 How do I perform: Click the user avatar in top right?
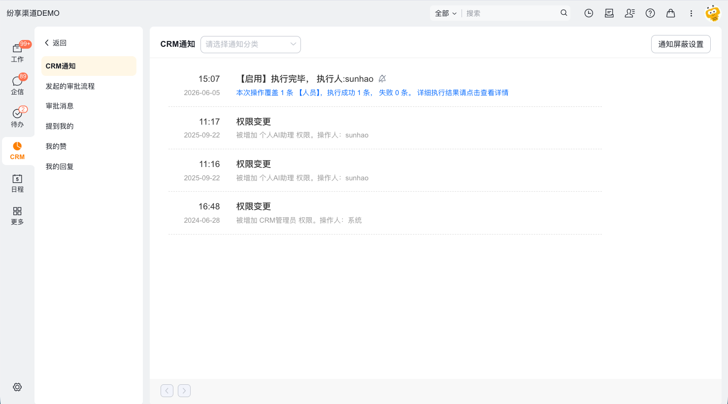pyautogui.click(x=713, y=13)
